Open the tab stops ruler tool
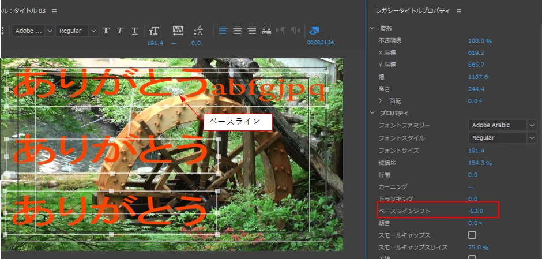542x259 pixels. coord(266,31)
